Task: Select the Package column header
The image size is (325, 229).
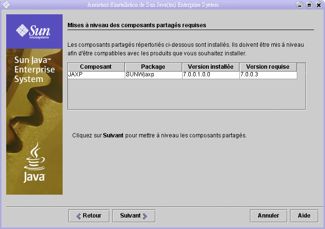Action: click(x=153, y=67)
